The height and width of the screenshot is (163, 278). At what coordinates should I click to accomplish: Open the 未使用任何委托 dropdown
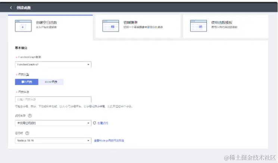(53, 123)
